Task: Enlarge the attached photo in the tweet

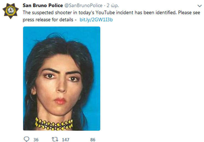Action: click(x=61, y=78)
